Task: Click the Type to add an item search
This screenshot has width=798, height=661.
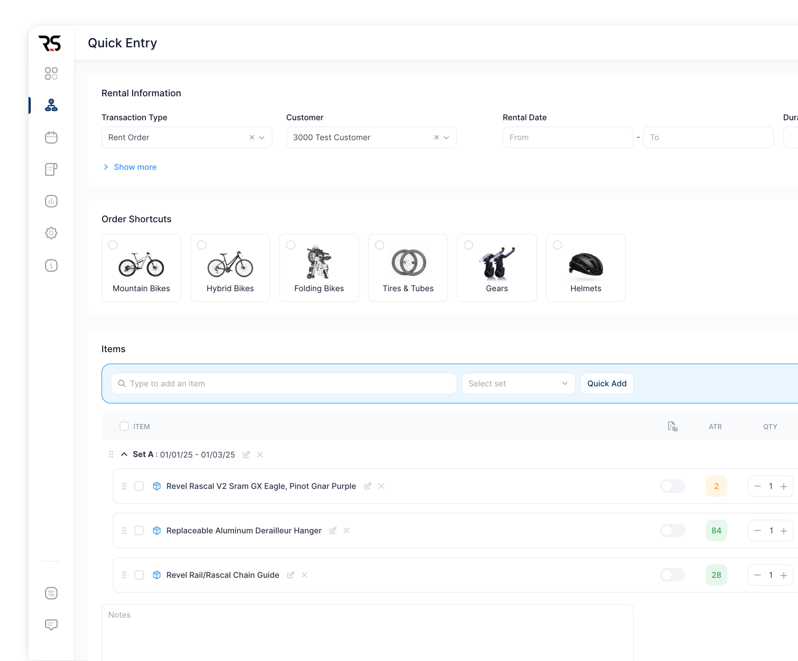Action: [283, 383]
